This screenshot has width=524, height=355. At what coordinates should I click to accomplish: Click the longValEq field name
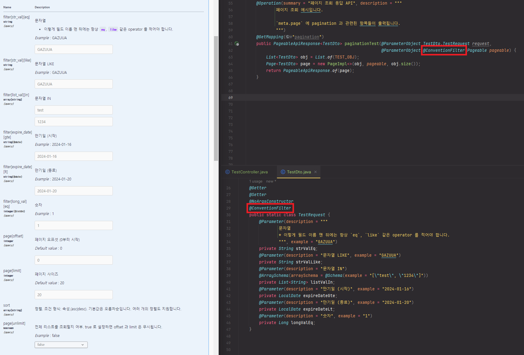[x=302, y=323]
